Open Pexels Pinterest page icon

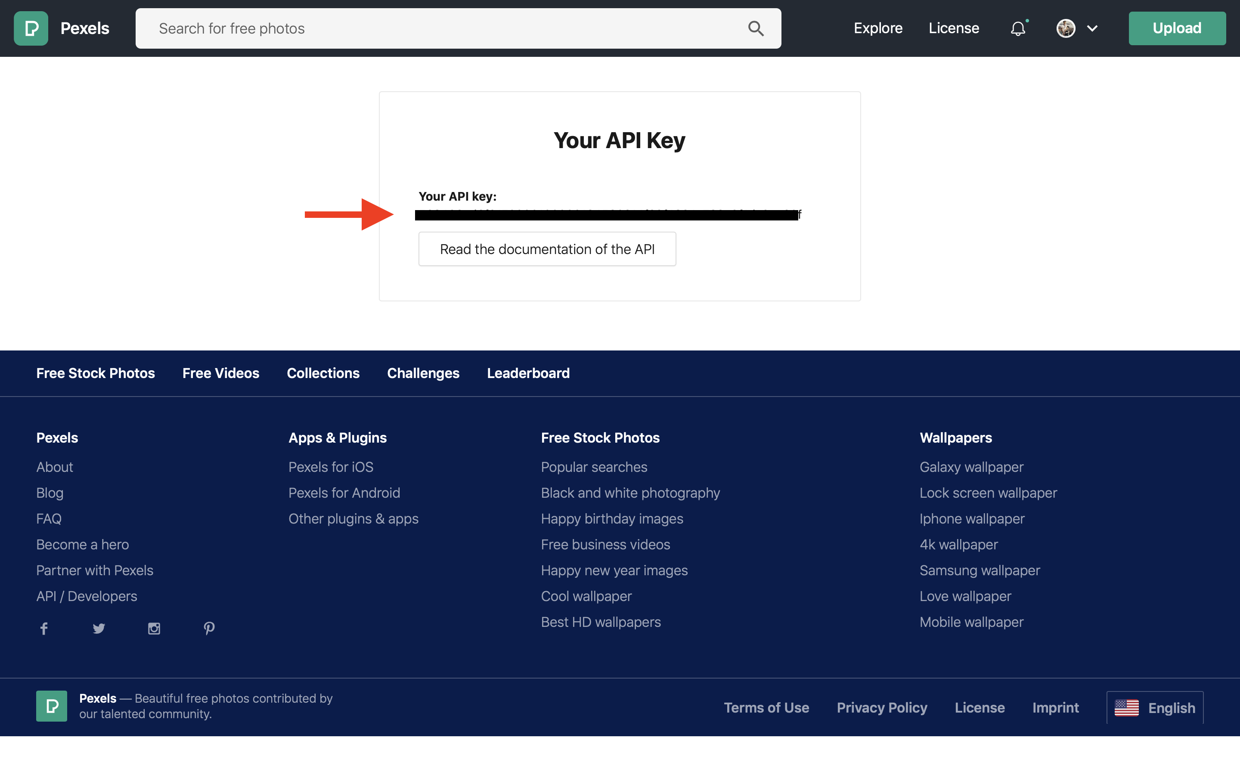click(209, 629)
